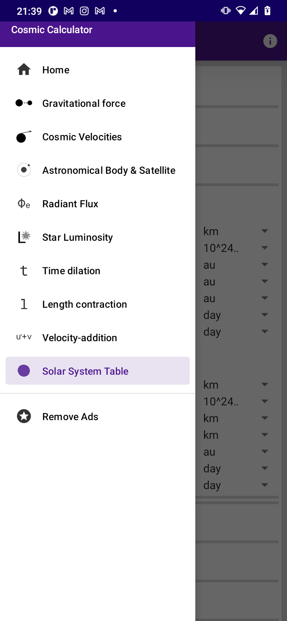Image resolution: width=287 pixels, height=621 pixels.
Task: Open the Time dilation menu entry
Action: tap(98, 271)
